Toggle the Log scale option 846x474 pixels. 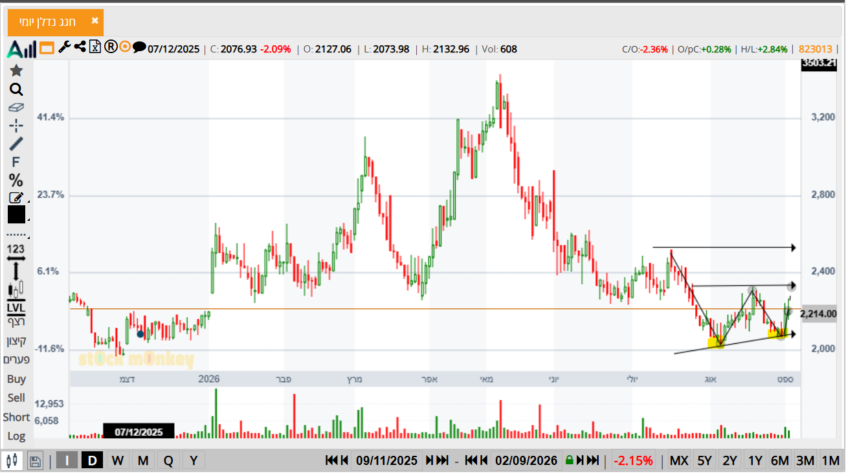[16, 436]
